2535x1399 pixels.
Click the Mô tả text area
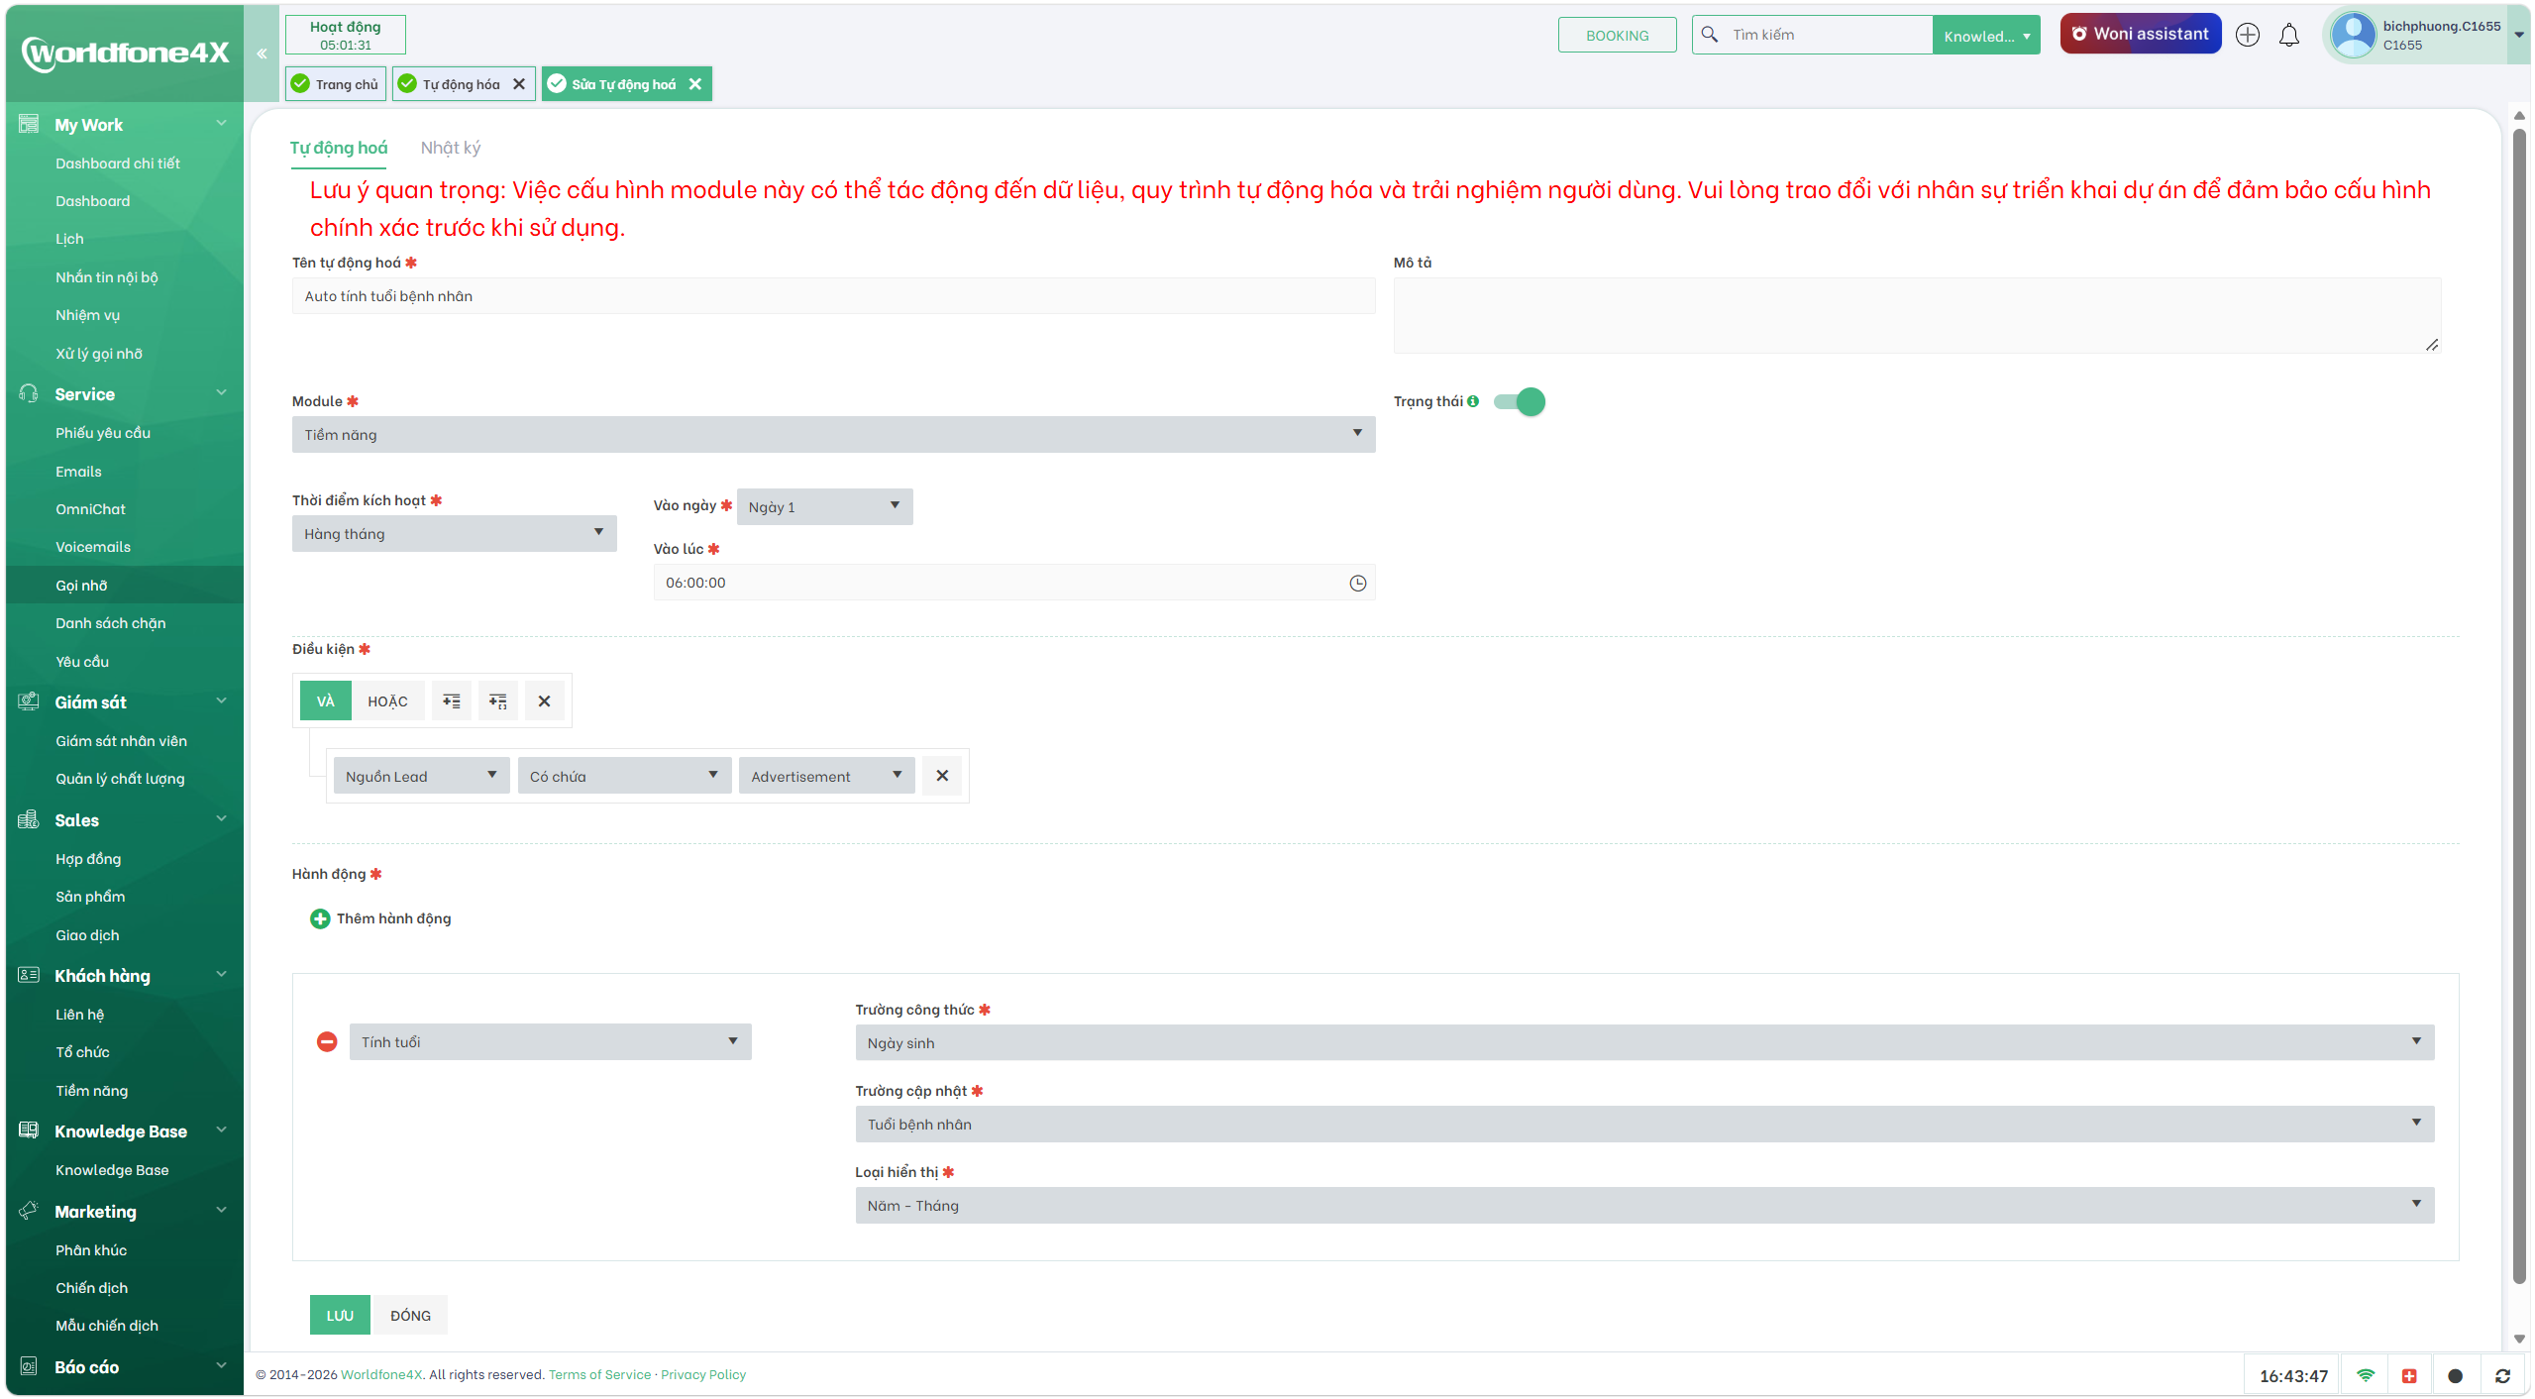coord(1917,315)
